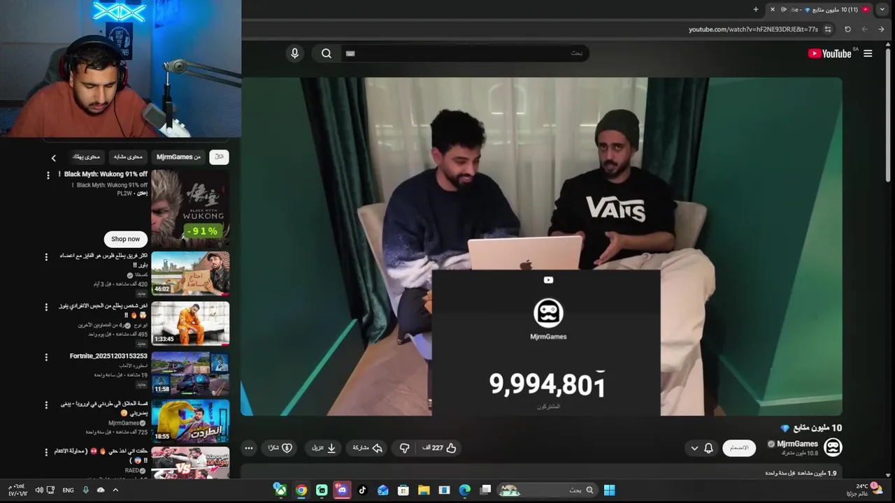The width and height of the screenshot is (895, 503).
Task: Select the '10 مليون متابع' YouTube tab
Action: (819, 9)
